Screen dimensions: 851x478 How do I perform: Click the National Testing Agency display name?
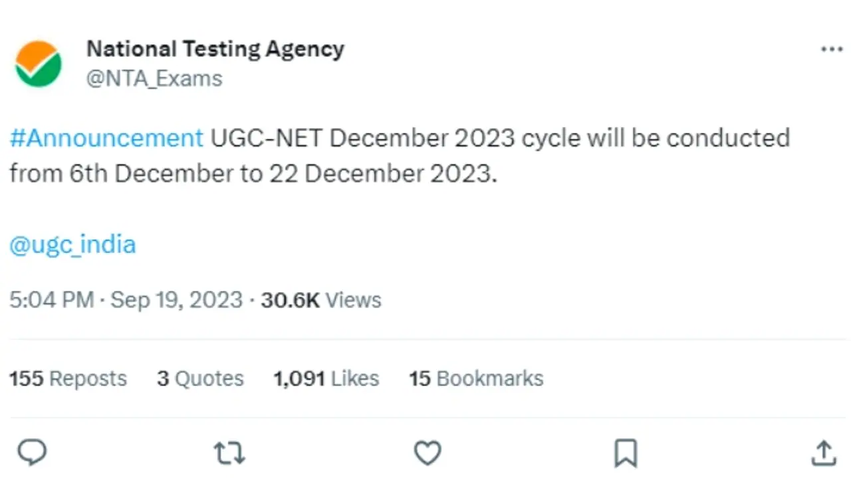click(215, 48)
